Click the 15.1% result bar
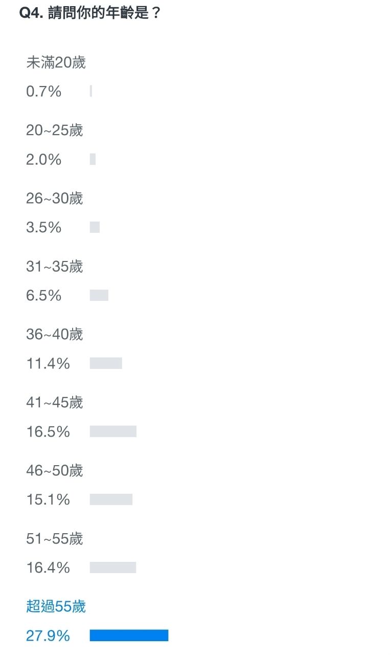The image size is (391, 655). (111, 499)
